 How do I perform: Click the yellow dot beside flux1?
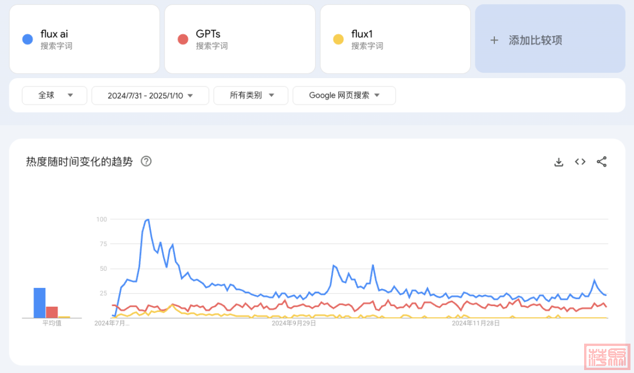coord(338,39)
